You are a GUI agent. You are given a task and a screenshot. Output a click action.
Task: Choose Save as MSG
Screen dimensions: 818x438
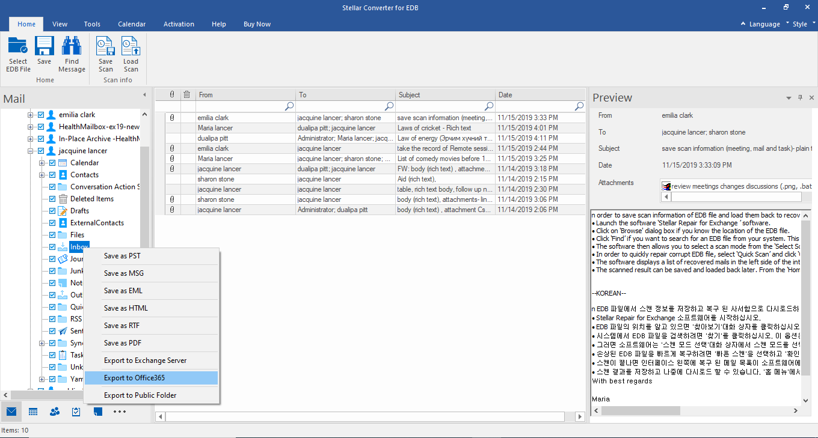click(x=152, y=273)
